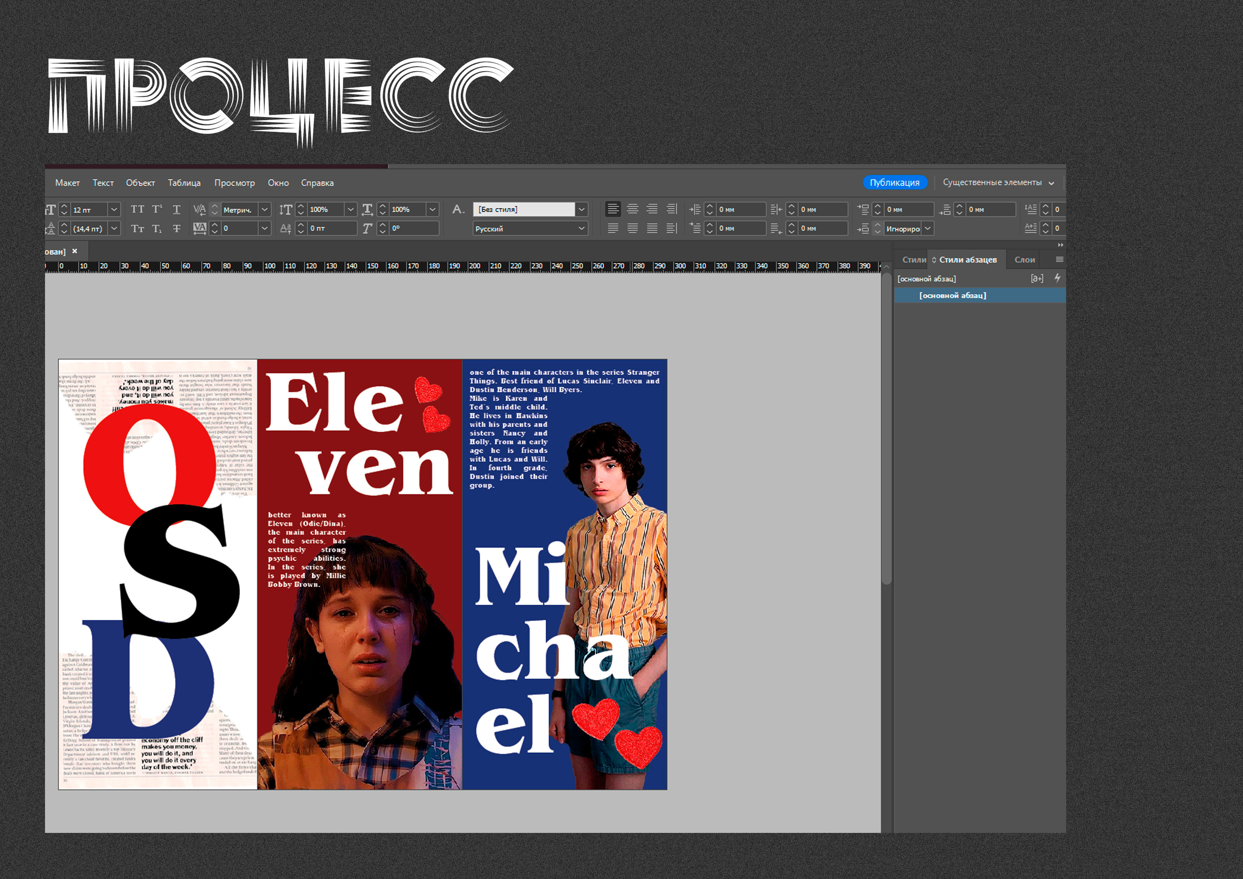This screenshot has height=879, width=1243.
Task: Select [основной абзац] style in list
Action: pyautogui.click(x=952, y=296)
